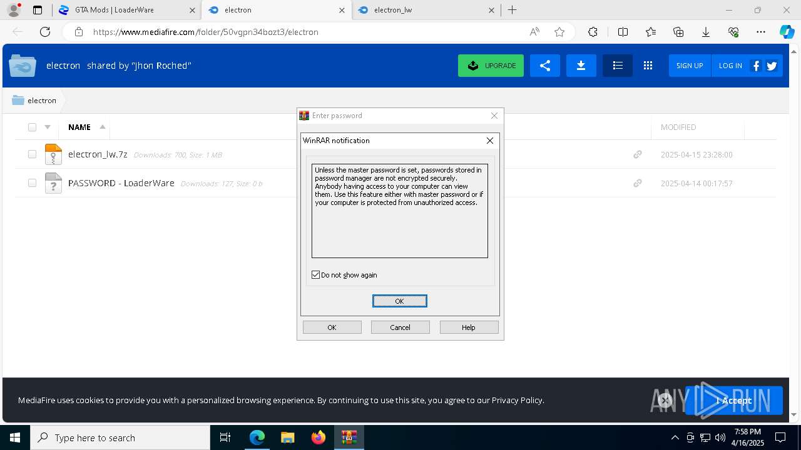Close the Enter password dialog
The height and width of the screenshot is (450, 801).
point(494,116)
